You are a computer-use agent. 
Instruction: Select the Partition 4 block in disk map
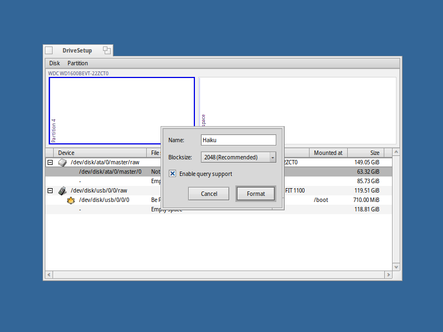click(x=122, y=111)
